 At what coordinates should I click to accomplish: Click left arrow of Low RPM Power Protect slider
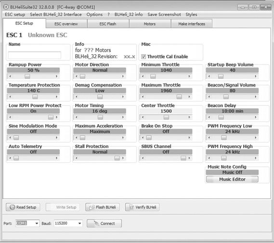point(10,117)
